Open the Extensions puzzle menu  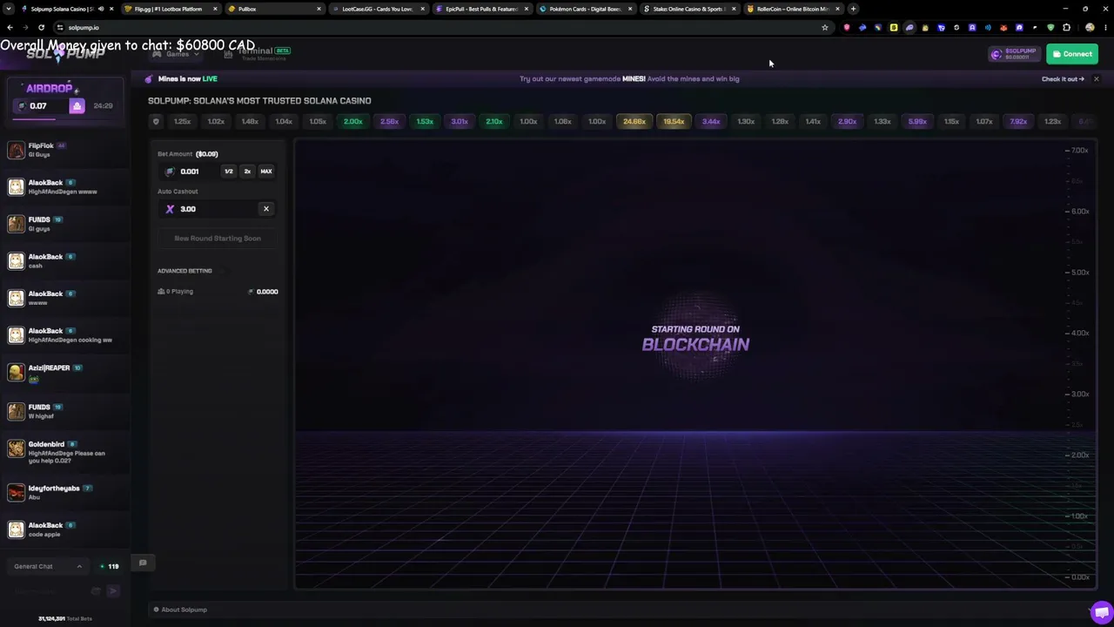point(1066,27)
